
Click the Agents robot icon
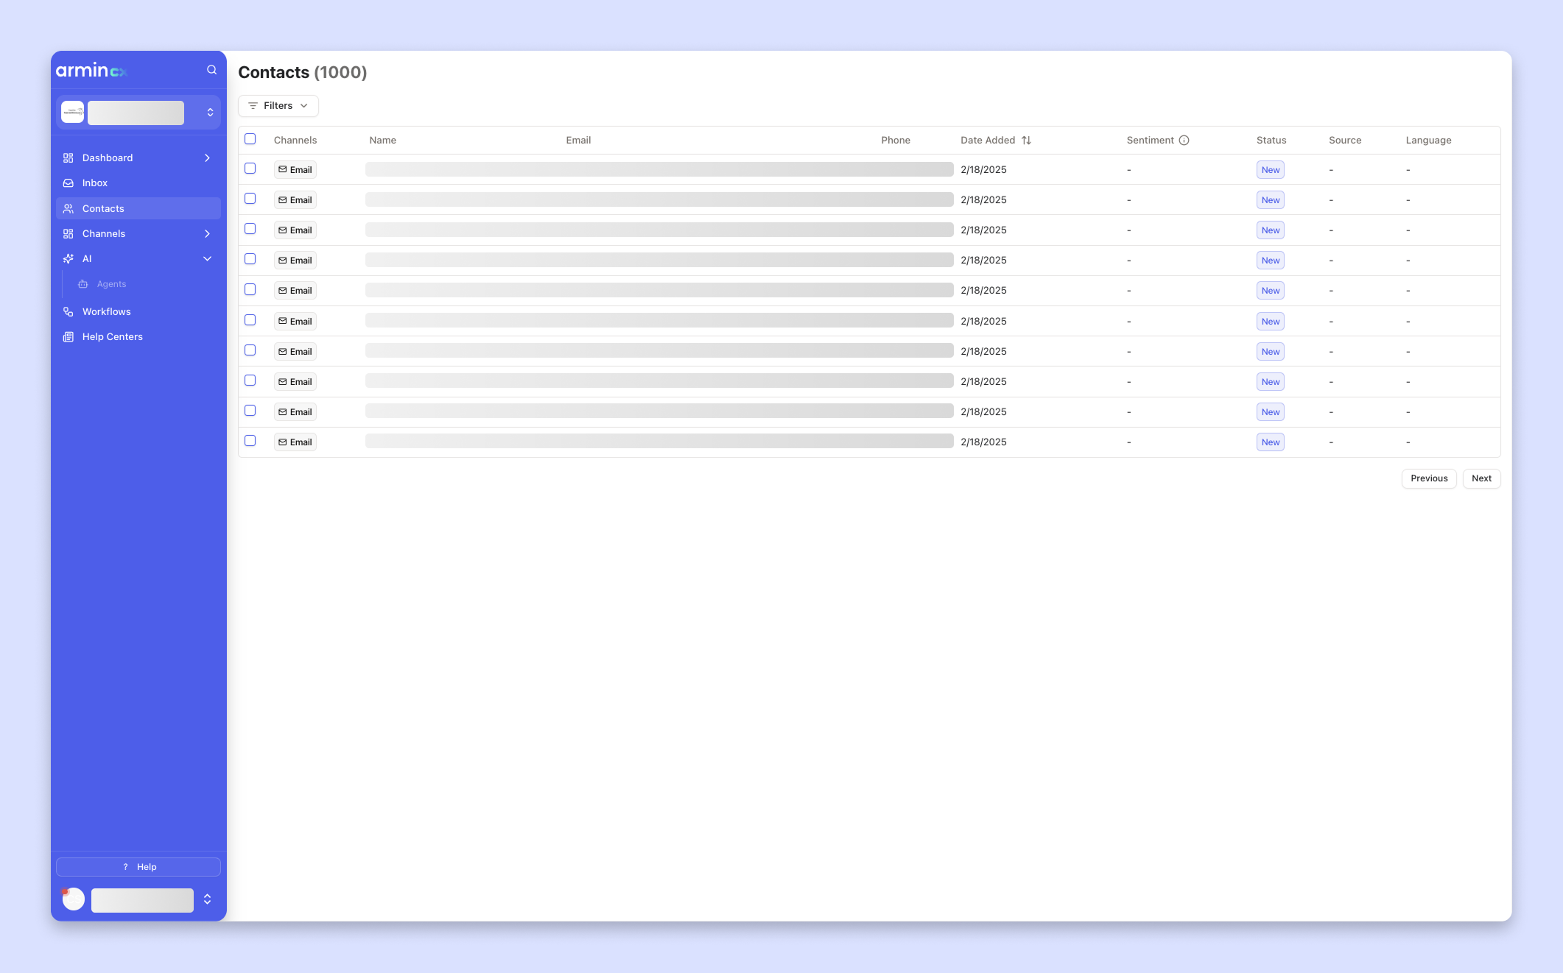click(83, 284)
